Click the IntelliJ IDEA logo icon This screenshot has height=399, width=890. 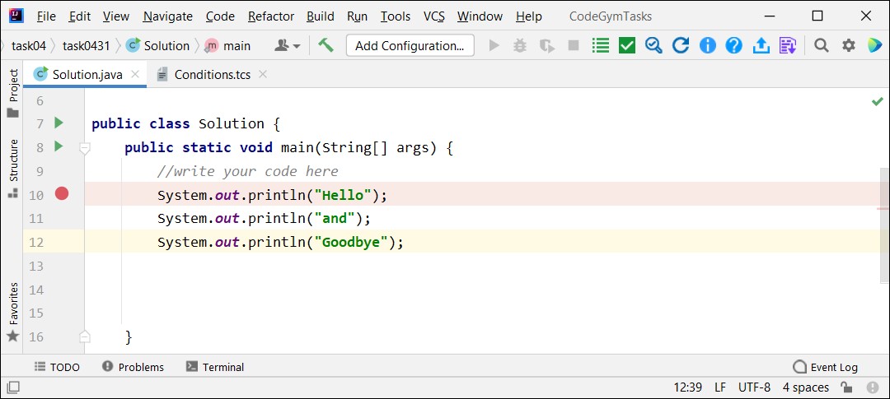point(16,16)
